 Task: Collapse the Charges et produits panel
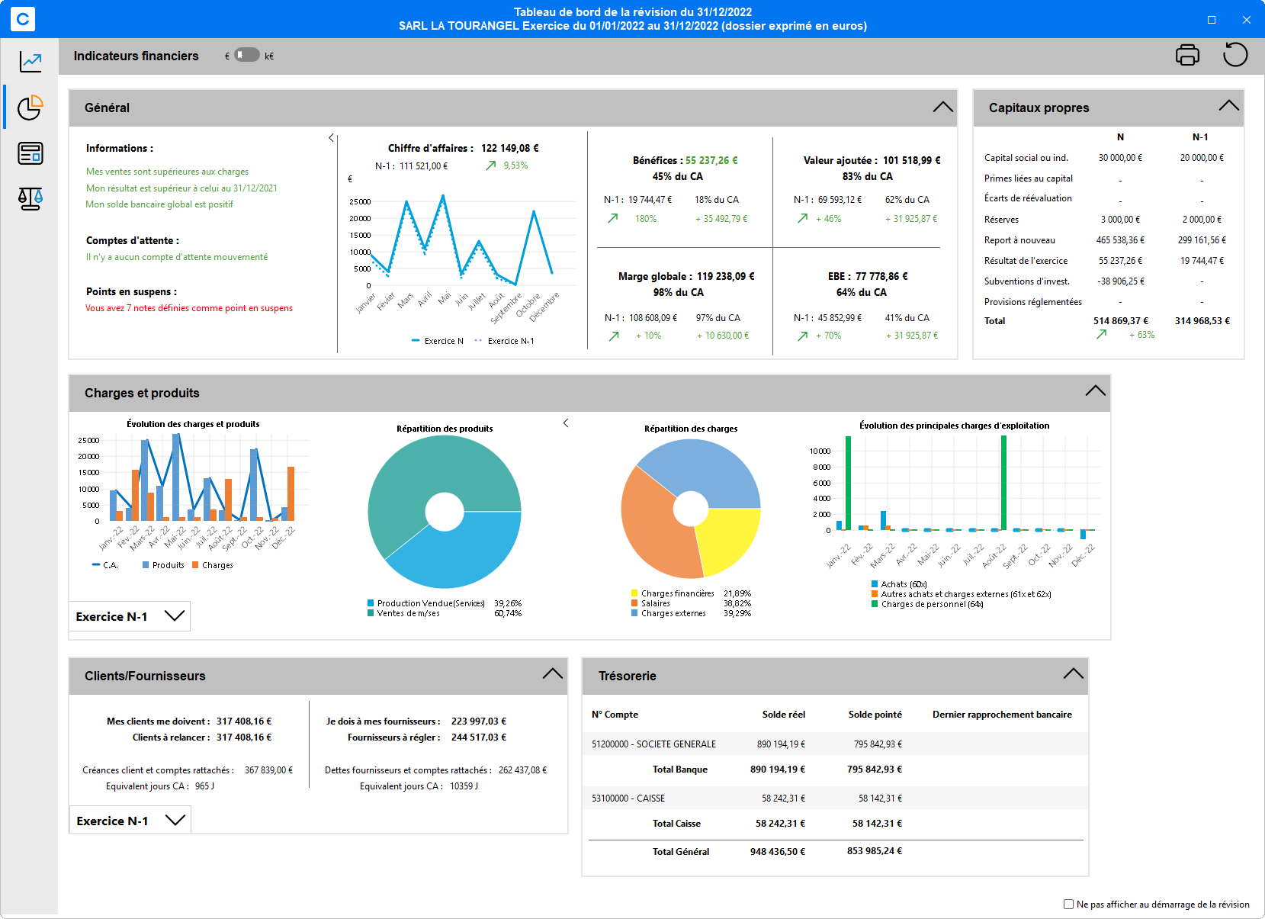click(x=1095, y=390)
